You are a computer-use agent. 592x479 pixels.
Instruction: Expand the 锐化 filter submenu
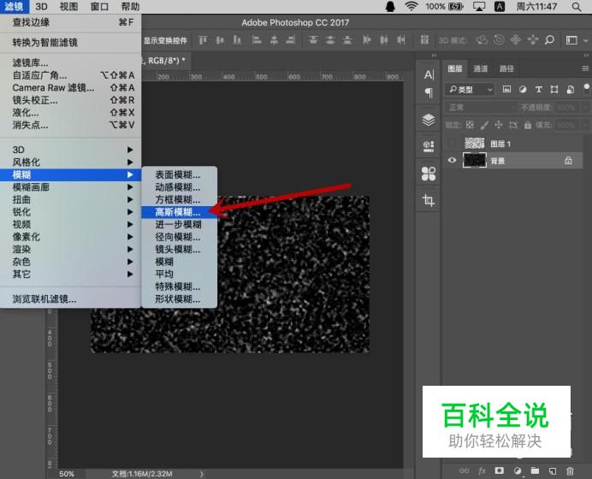tap(71, 212)
